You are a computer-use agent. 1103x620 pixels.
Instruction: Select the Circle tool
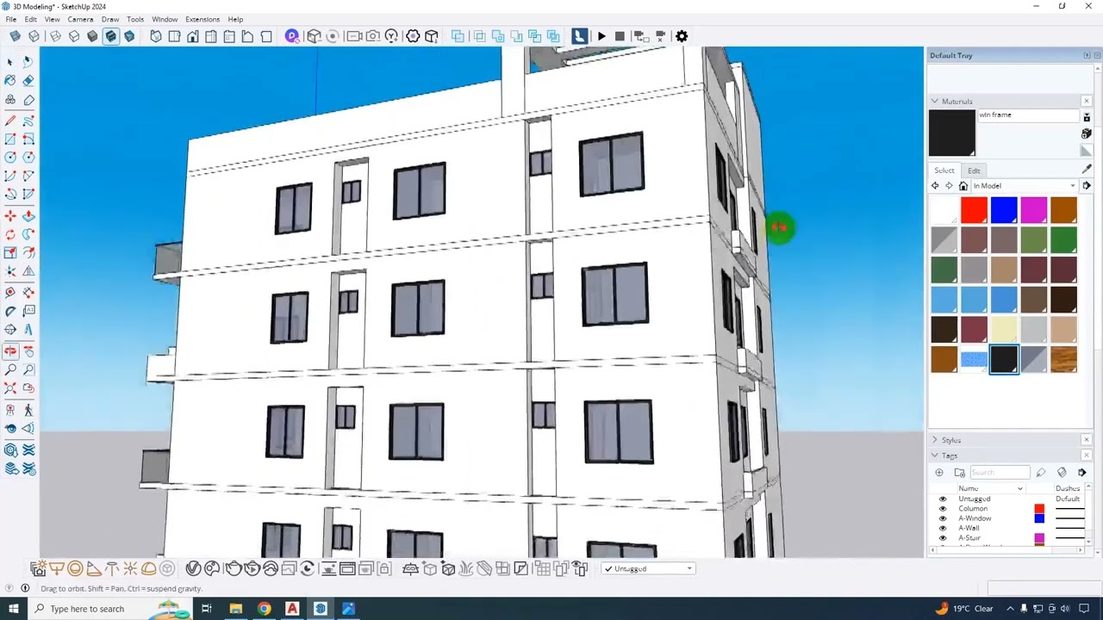coord(10,158)
